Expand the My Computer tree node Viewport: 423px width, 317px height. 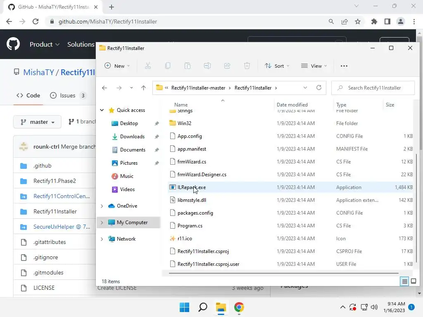pyautogui.click(x=102, y=222)
